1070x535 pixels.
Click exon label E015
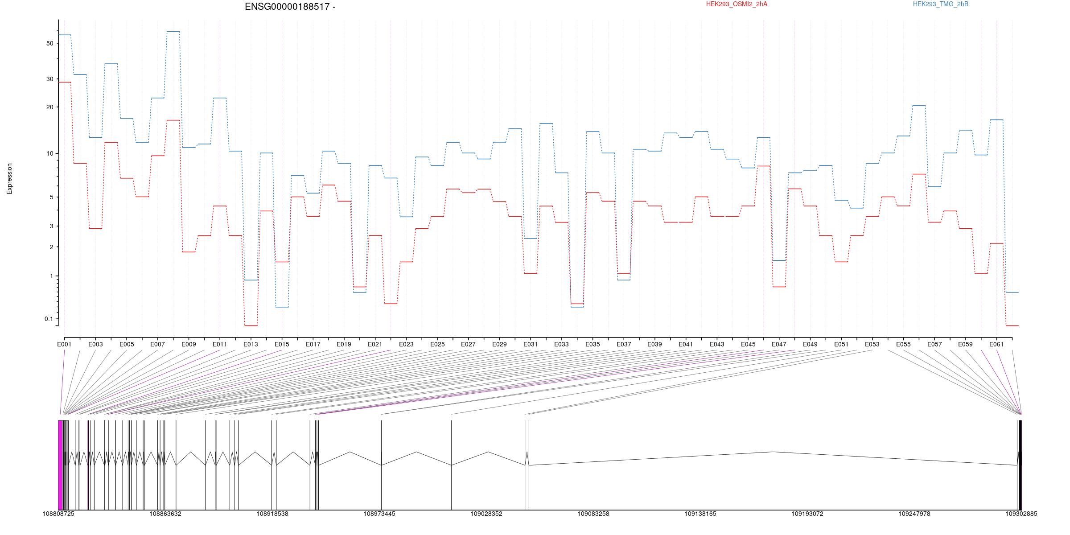pyautogui.click(x=282, y=344)
